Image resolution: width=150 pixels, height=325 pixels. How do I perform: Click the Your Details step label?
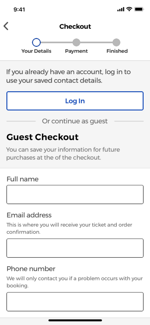tap(36, 51)
